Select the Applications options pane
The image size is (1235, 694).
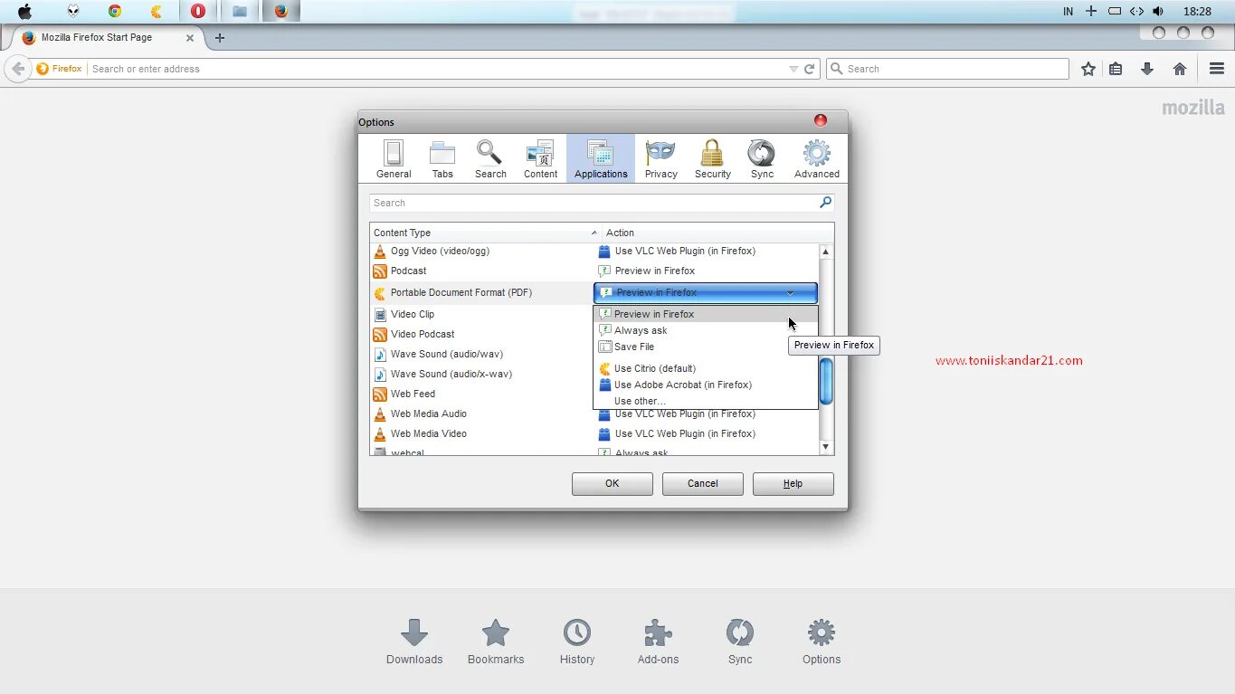tap(601, 159)
